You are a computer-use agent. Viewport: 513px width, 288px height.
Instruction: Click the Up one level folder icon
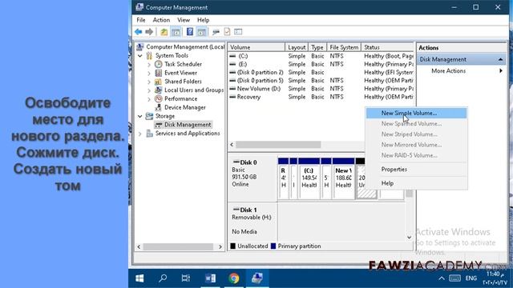point(164,32)
